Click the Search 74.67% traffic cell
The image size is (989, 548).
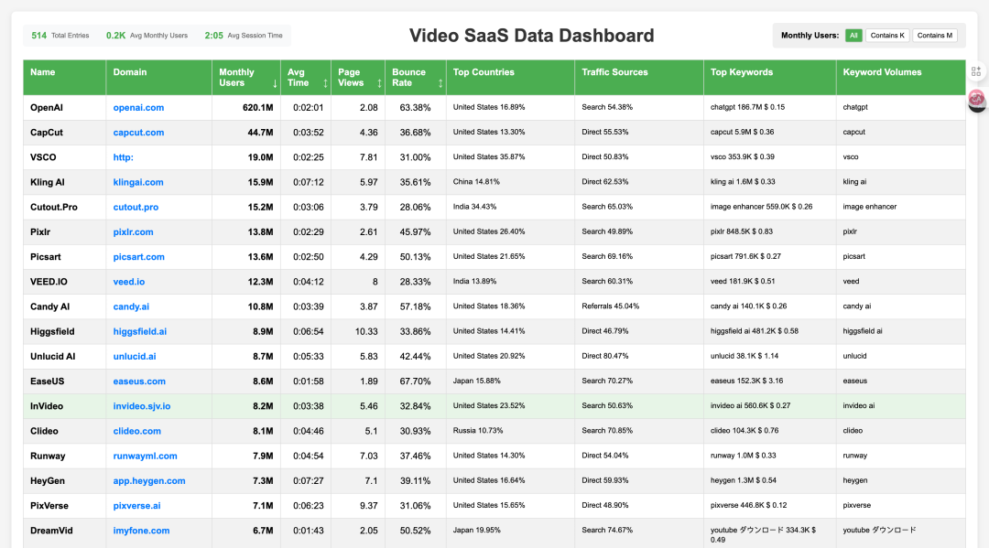pos(639,532)
